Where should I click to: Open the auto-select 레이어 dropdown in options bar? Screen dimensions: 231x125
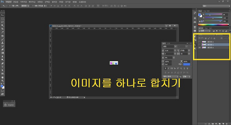pyautogui.click(x=25, y=6)
